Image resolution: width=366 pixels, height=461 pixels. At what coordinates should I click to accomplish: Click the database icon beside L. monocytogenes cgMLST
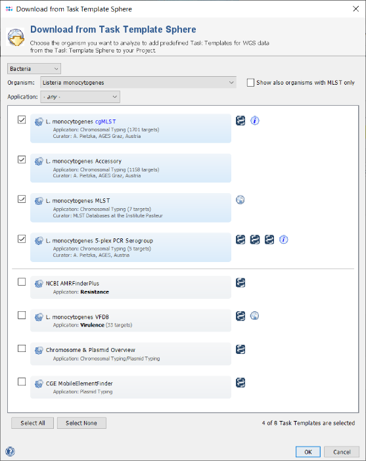[x=240, y=121]
